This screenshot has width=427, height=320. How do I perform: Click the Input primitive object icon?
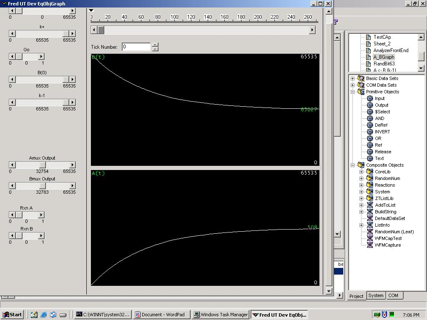tap(370, 98)
